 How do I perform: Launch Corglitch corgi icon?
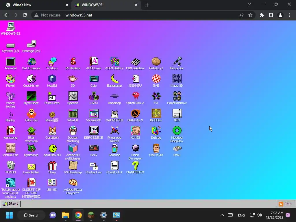coord(52,133)
